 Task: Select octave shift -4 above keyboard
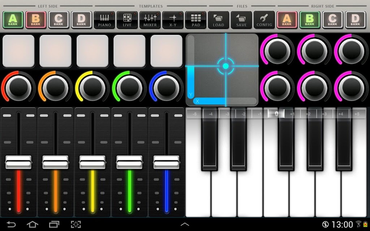(x=211, y=114)
